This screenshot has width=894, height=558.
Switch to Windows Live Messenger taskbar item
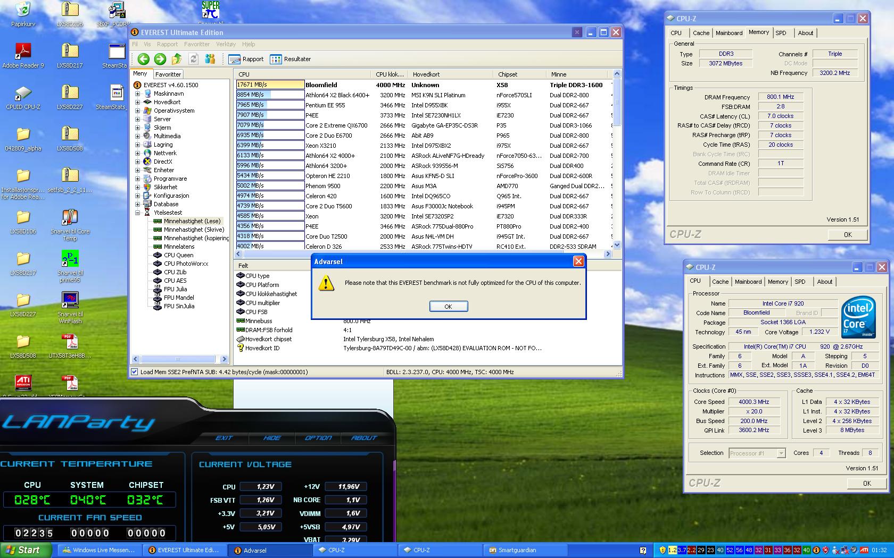[x=99, y=550]
